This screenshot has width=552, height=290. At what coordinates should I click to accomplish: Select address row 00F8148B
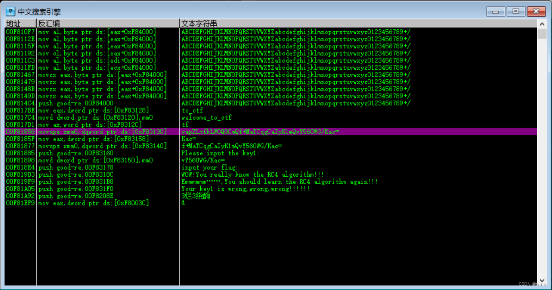[20, 89]
